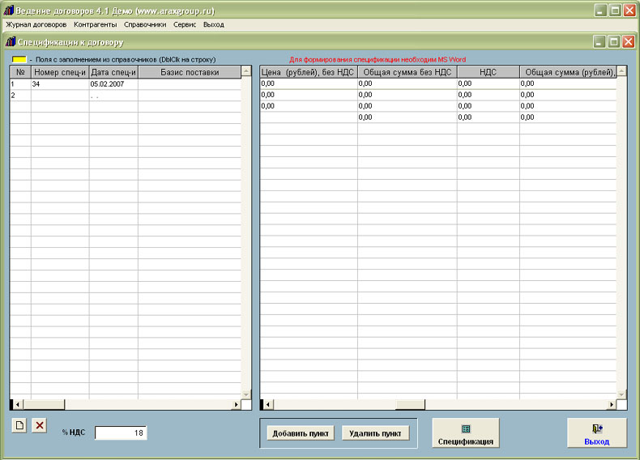Click the № column header
This screenshot has height=460, width=640.
(20, 72)
